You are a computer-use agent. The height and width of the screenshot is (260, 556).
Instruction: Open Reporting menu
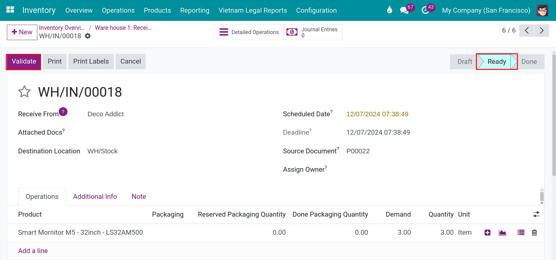[195, 10]
